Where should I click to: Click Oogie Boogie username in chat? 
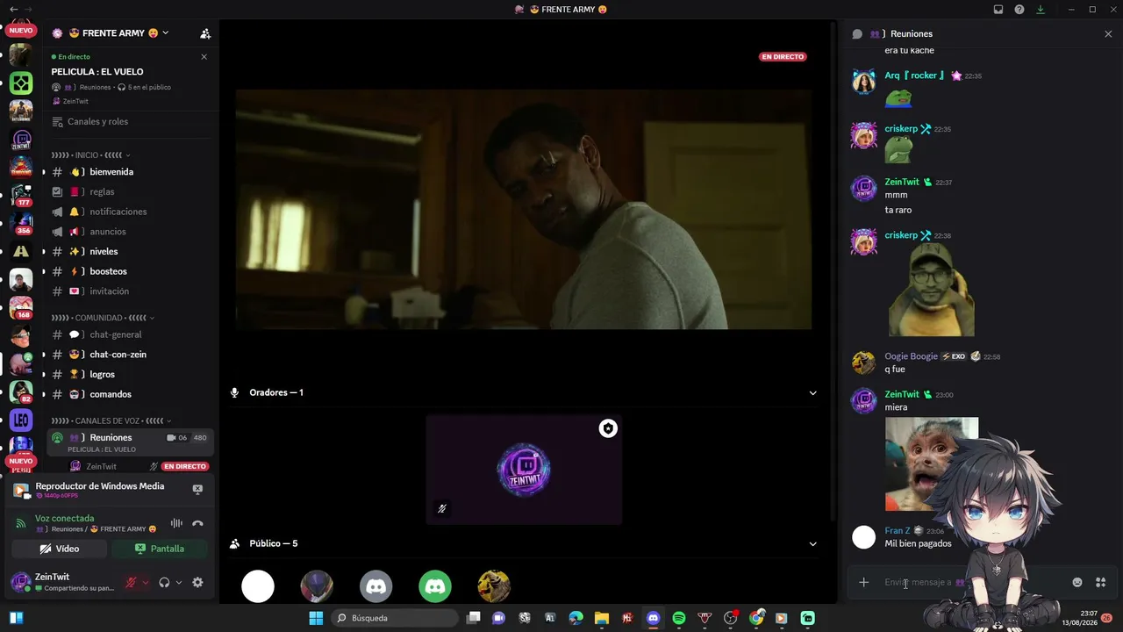coord(911,356)
